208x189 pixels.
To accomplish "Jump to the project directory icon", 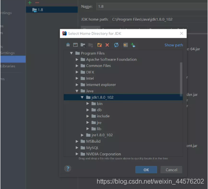I will pos(83,45).
